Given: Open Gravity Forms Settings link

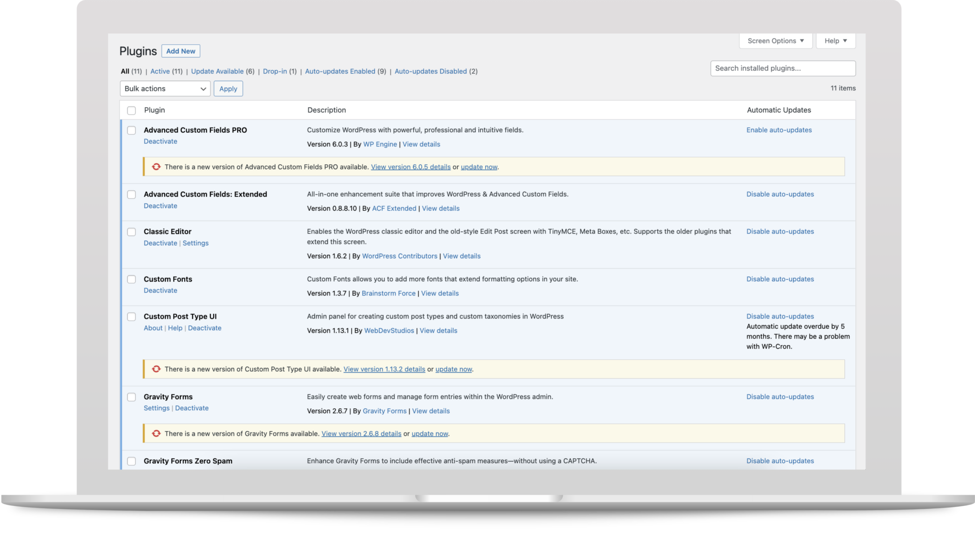Looking at the screenshot, I should (x=157, y=408).
